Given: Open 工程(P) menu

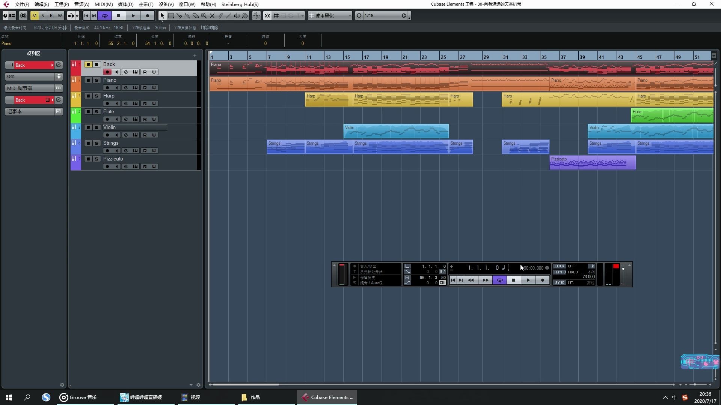Looking at the screenshot, I should 62,4.
